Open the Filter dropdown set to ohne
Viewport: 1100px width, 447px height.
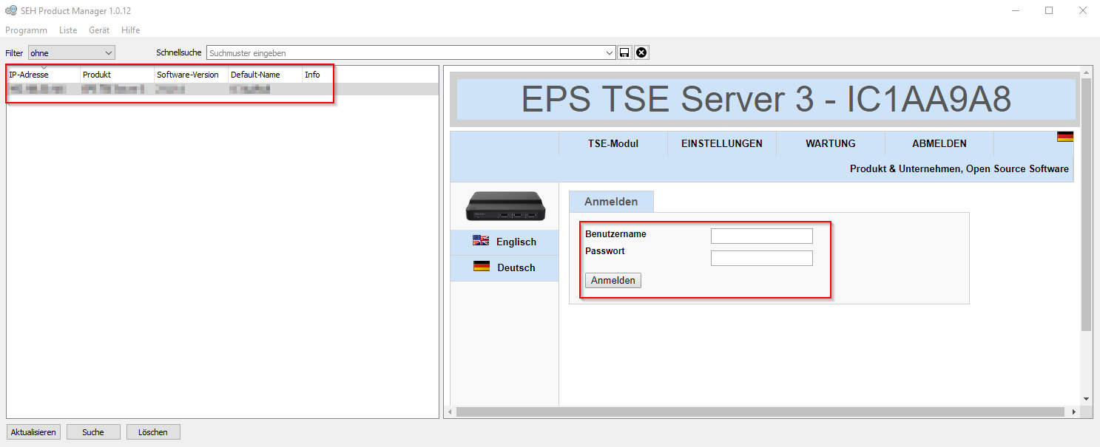[x=71, y=53]
